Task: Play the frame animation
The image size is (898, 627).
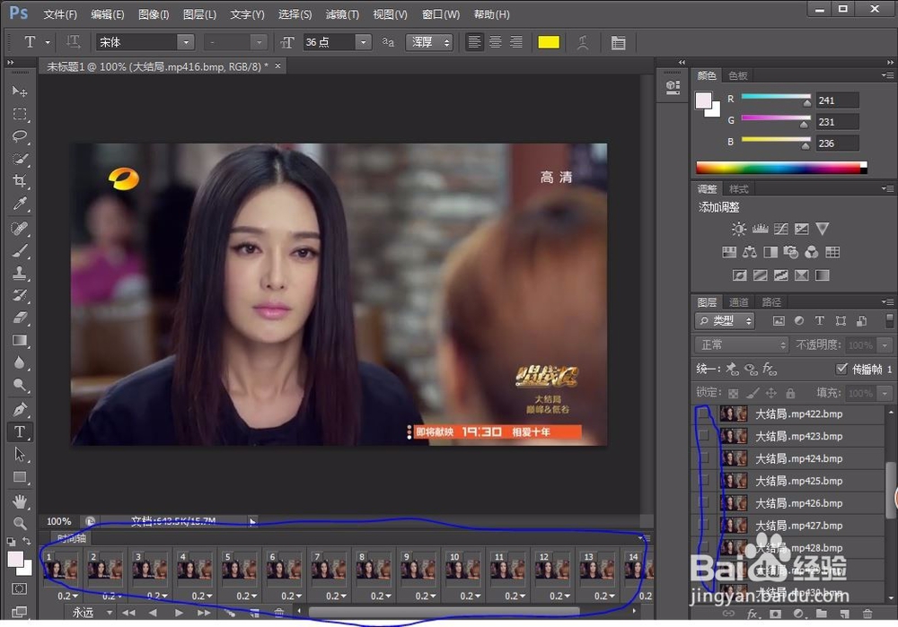Action: click(x=179, y=613)
